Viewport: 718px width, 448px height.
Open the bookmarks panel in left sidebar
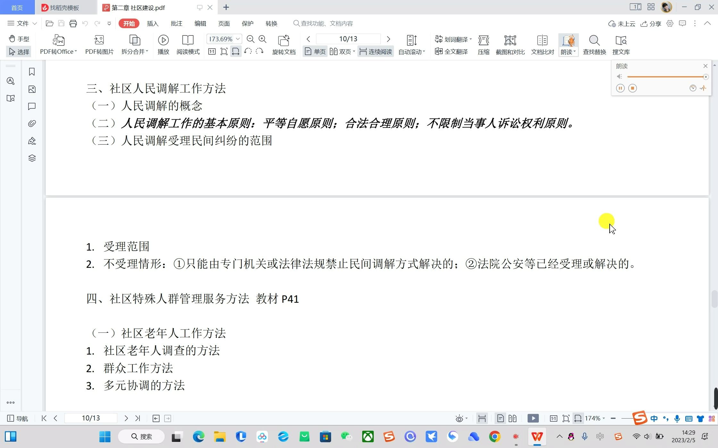[31, 72]
